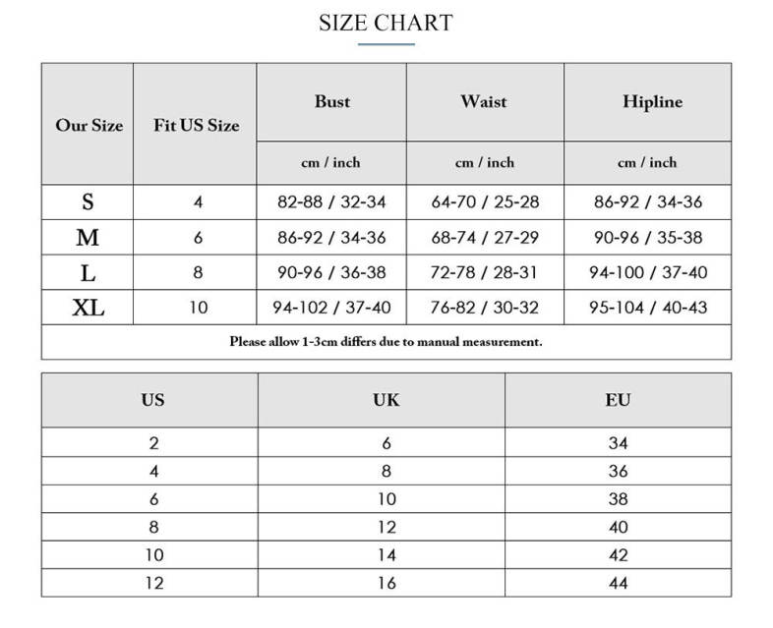
Task: Click the UK conversion column header
Action: tap(386, 400)
